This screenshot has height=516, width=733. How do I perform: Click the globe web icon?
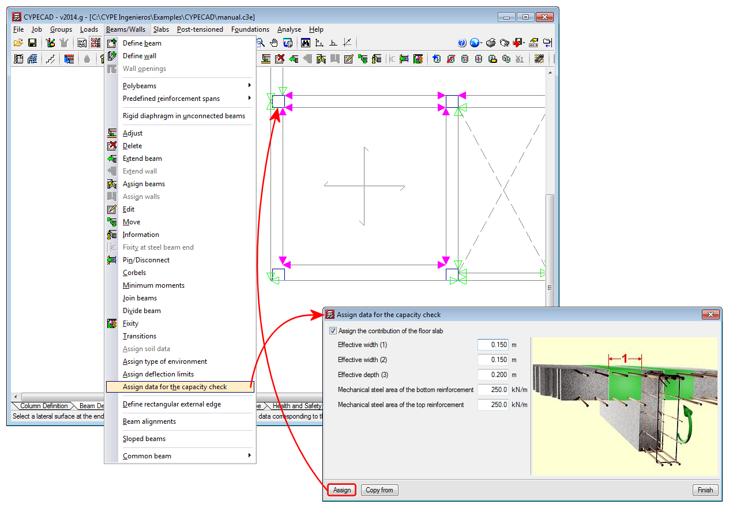coord(474,43)
